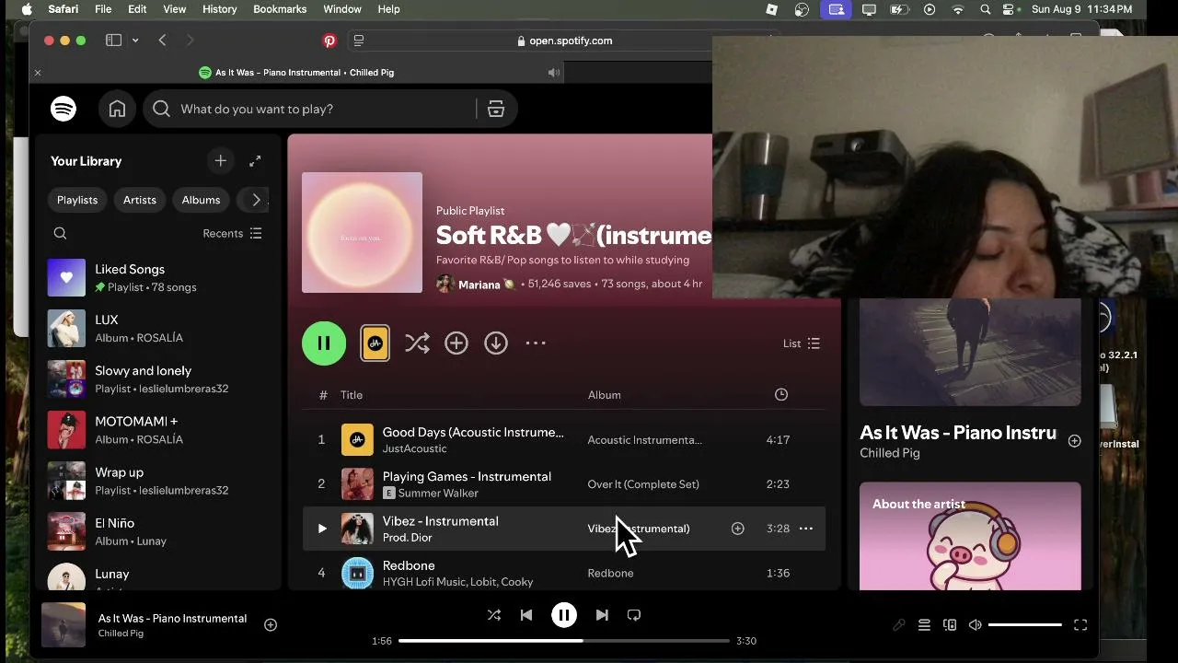Open the Wi-Fi menu bar icon

(958, 9)
